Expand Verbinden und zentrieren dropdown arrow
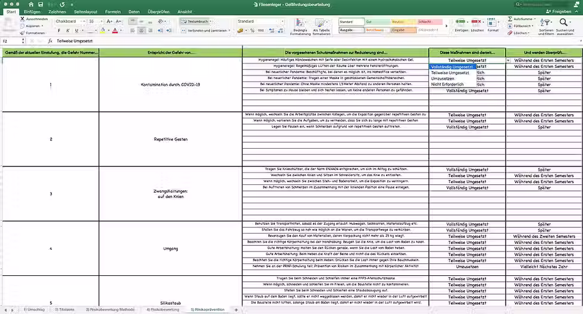The image size is (583, 314). tap(230, 30)
